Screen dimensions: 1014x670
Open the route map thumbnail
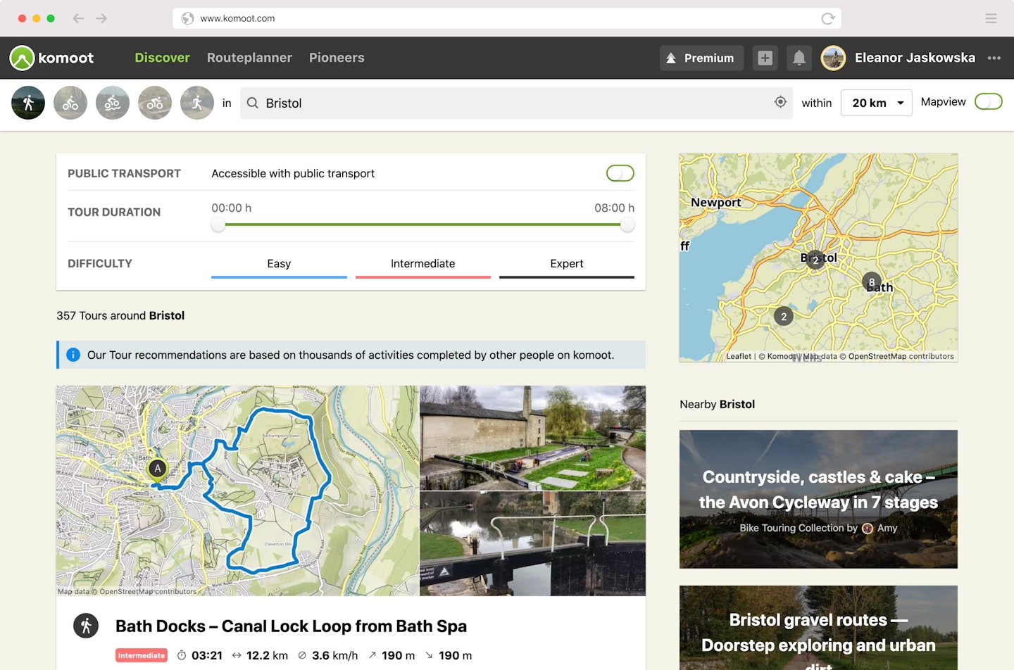(237, 491)
